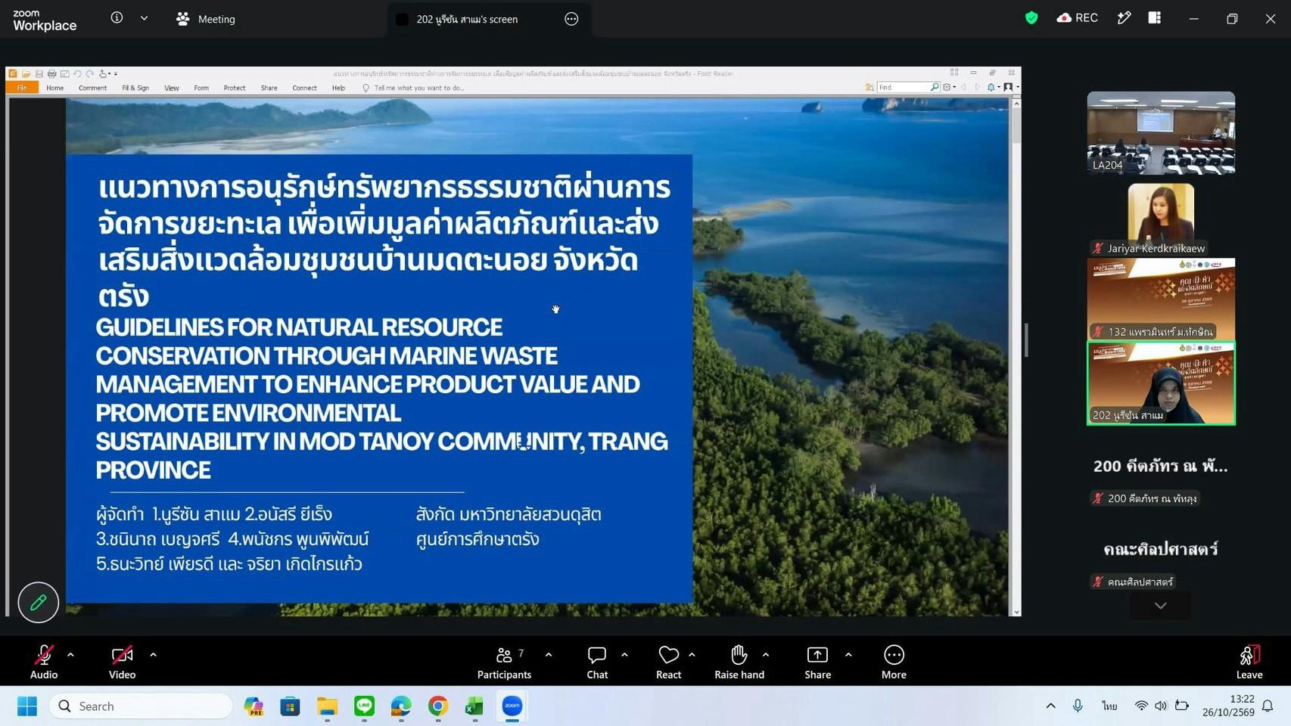Screen dimensions: 1291x726
Task: Click the shared document vertical scrollbar
Action: 1016,355
